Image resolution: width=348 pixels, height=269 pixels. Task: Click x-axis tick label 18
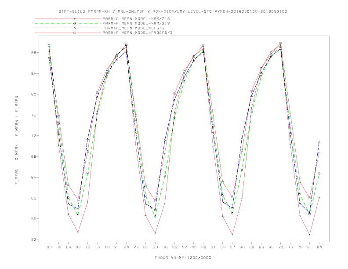(x=107, y=247)
